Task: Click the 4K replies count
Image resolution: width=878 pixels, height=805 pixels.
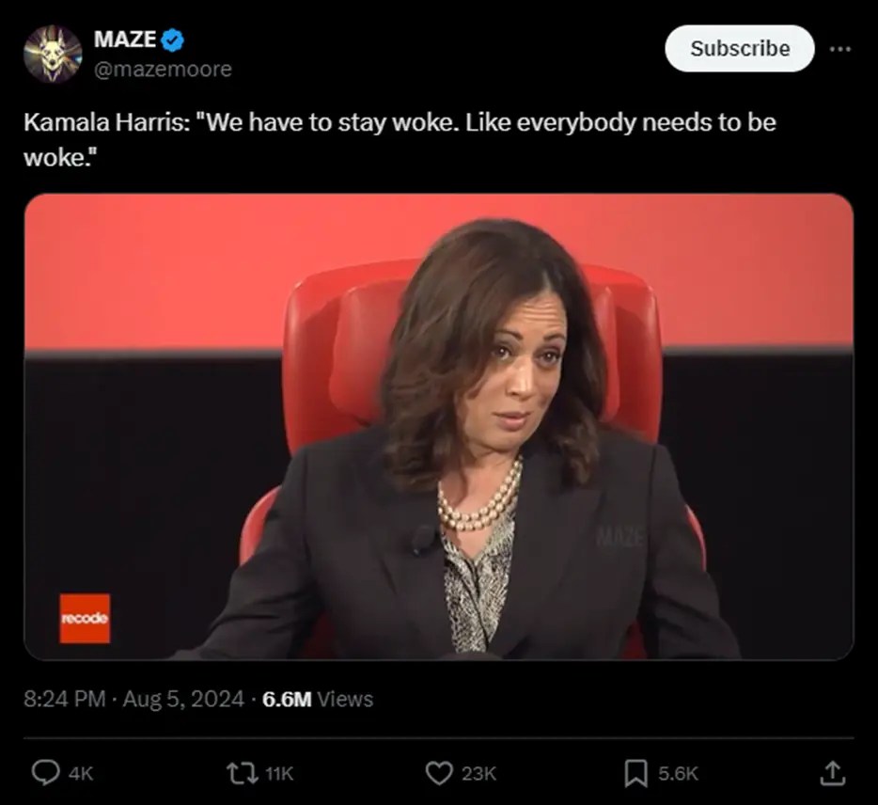Action: click(81, 774)
